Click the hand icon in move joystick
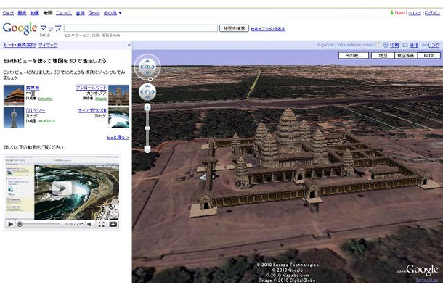 [x=147, y=92]
